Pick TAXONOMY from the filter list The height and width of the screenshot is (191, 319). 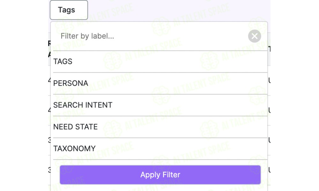click(160, 149)
